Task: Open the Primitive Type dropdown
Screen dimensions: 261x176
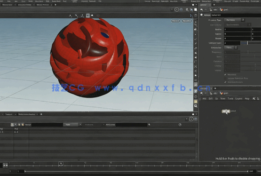Action: [x=234, y=20]
